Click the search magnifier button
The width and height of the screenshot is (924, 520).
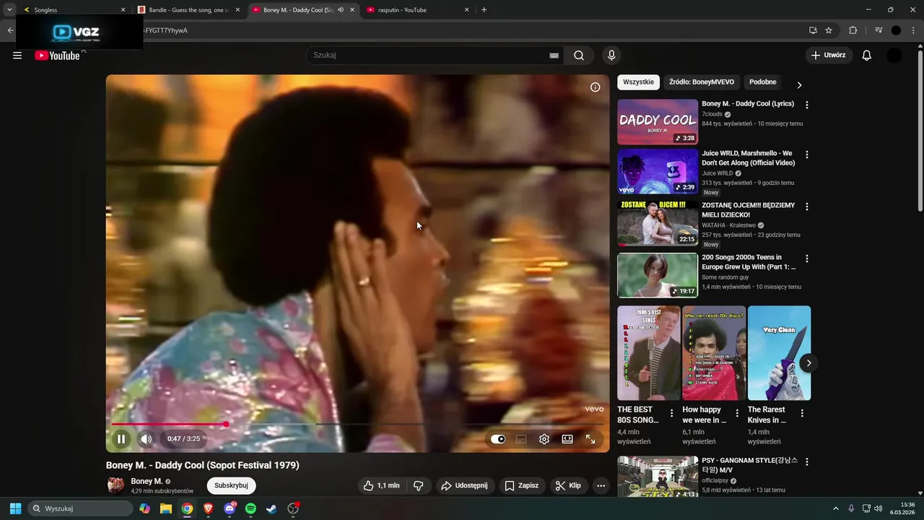click(579, 56)
